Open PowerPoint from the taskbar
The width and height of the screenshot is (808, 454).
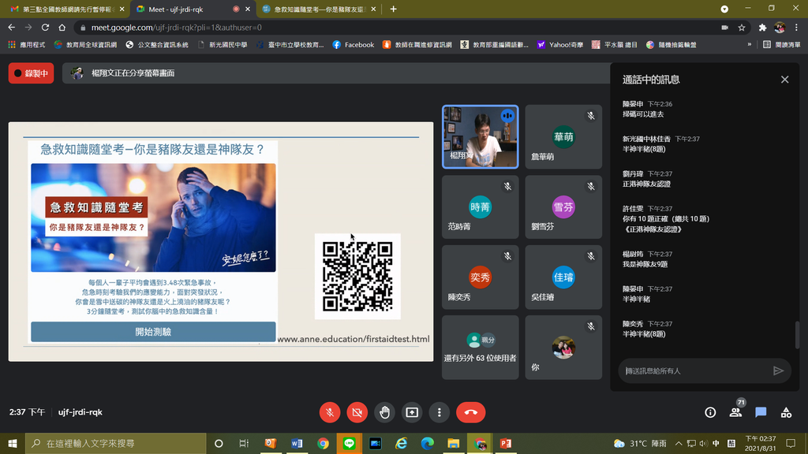(x=506, y=443)
